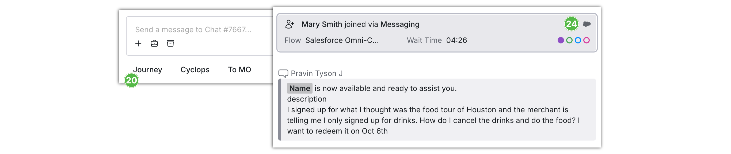Click the Salesforce cloud icon
731x154 pixels.
coord(587,24)
